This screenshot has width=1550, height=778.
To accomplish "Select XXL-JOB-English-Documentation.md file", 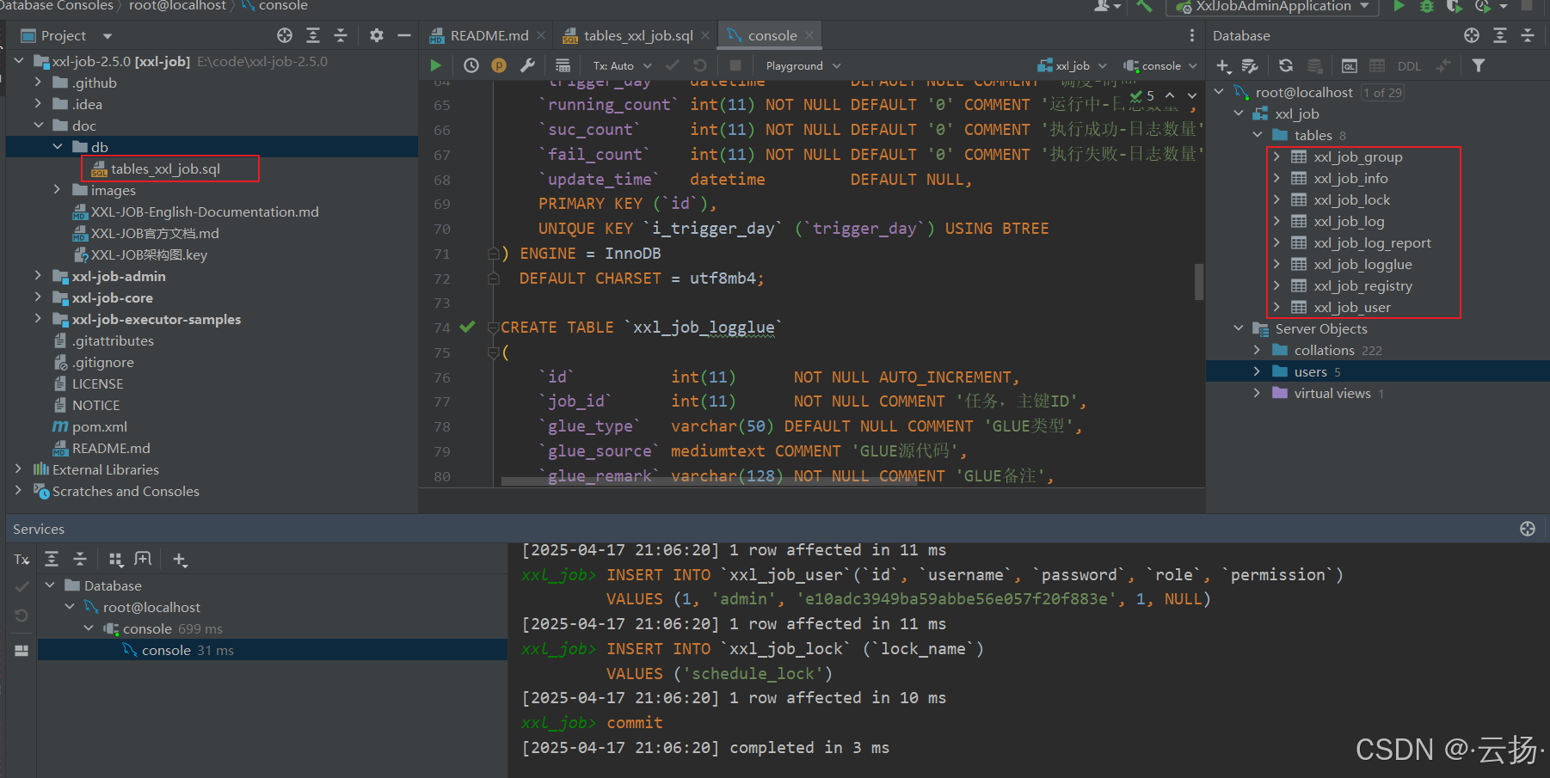I will pos(205,211).
